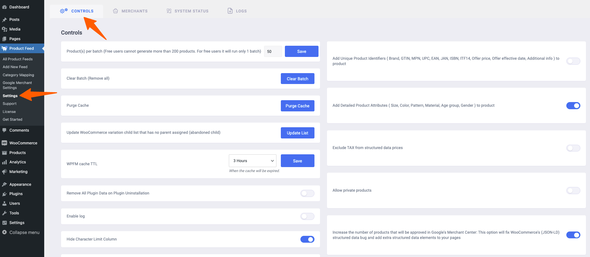This screenshot has height=257, width=590.
Task: Open the System Status tab
Action: pos(187,11)
